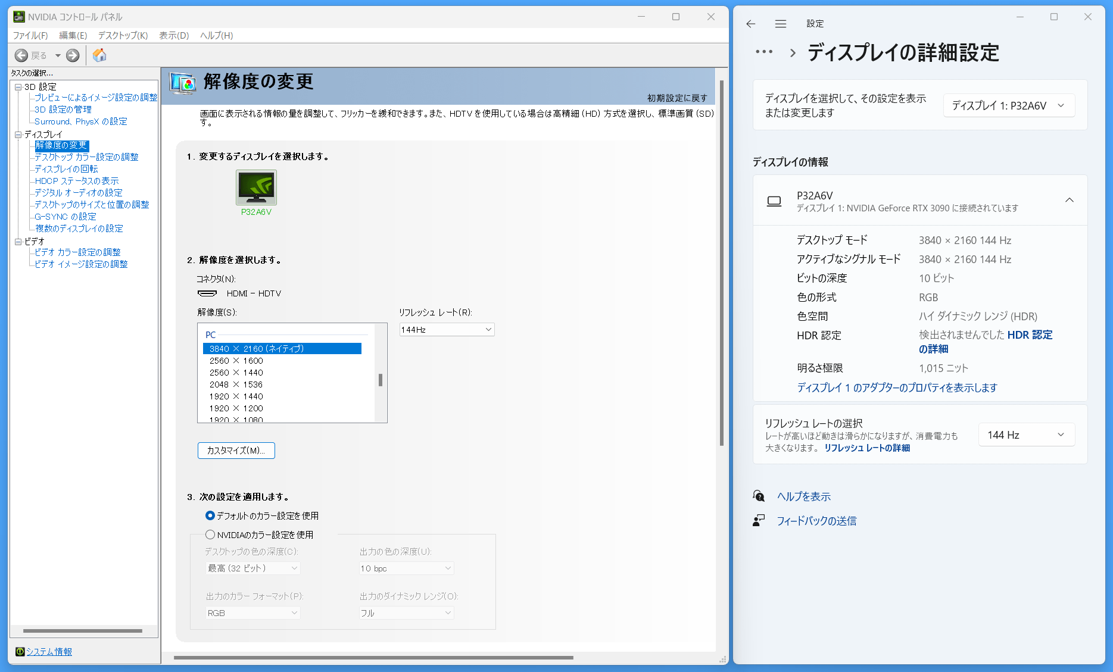Open the システム情報 link
This screenshot has width=1113, height=672.
tap(49, 652)
